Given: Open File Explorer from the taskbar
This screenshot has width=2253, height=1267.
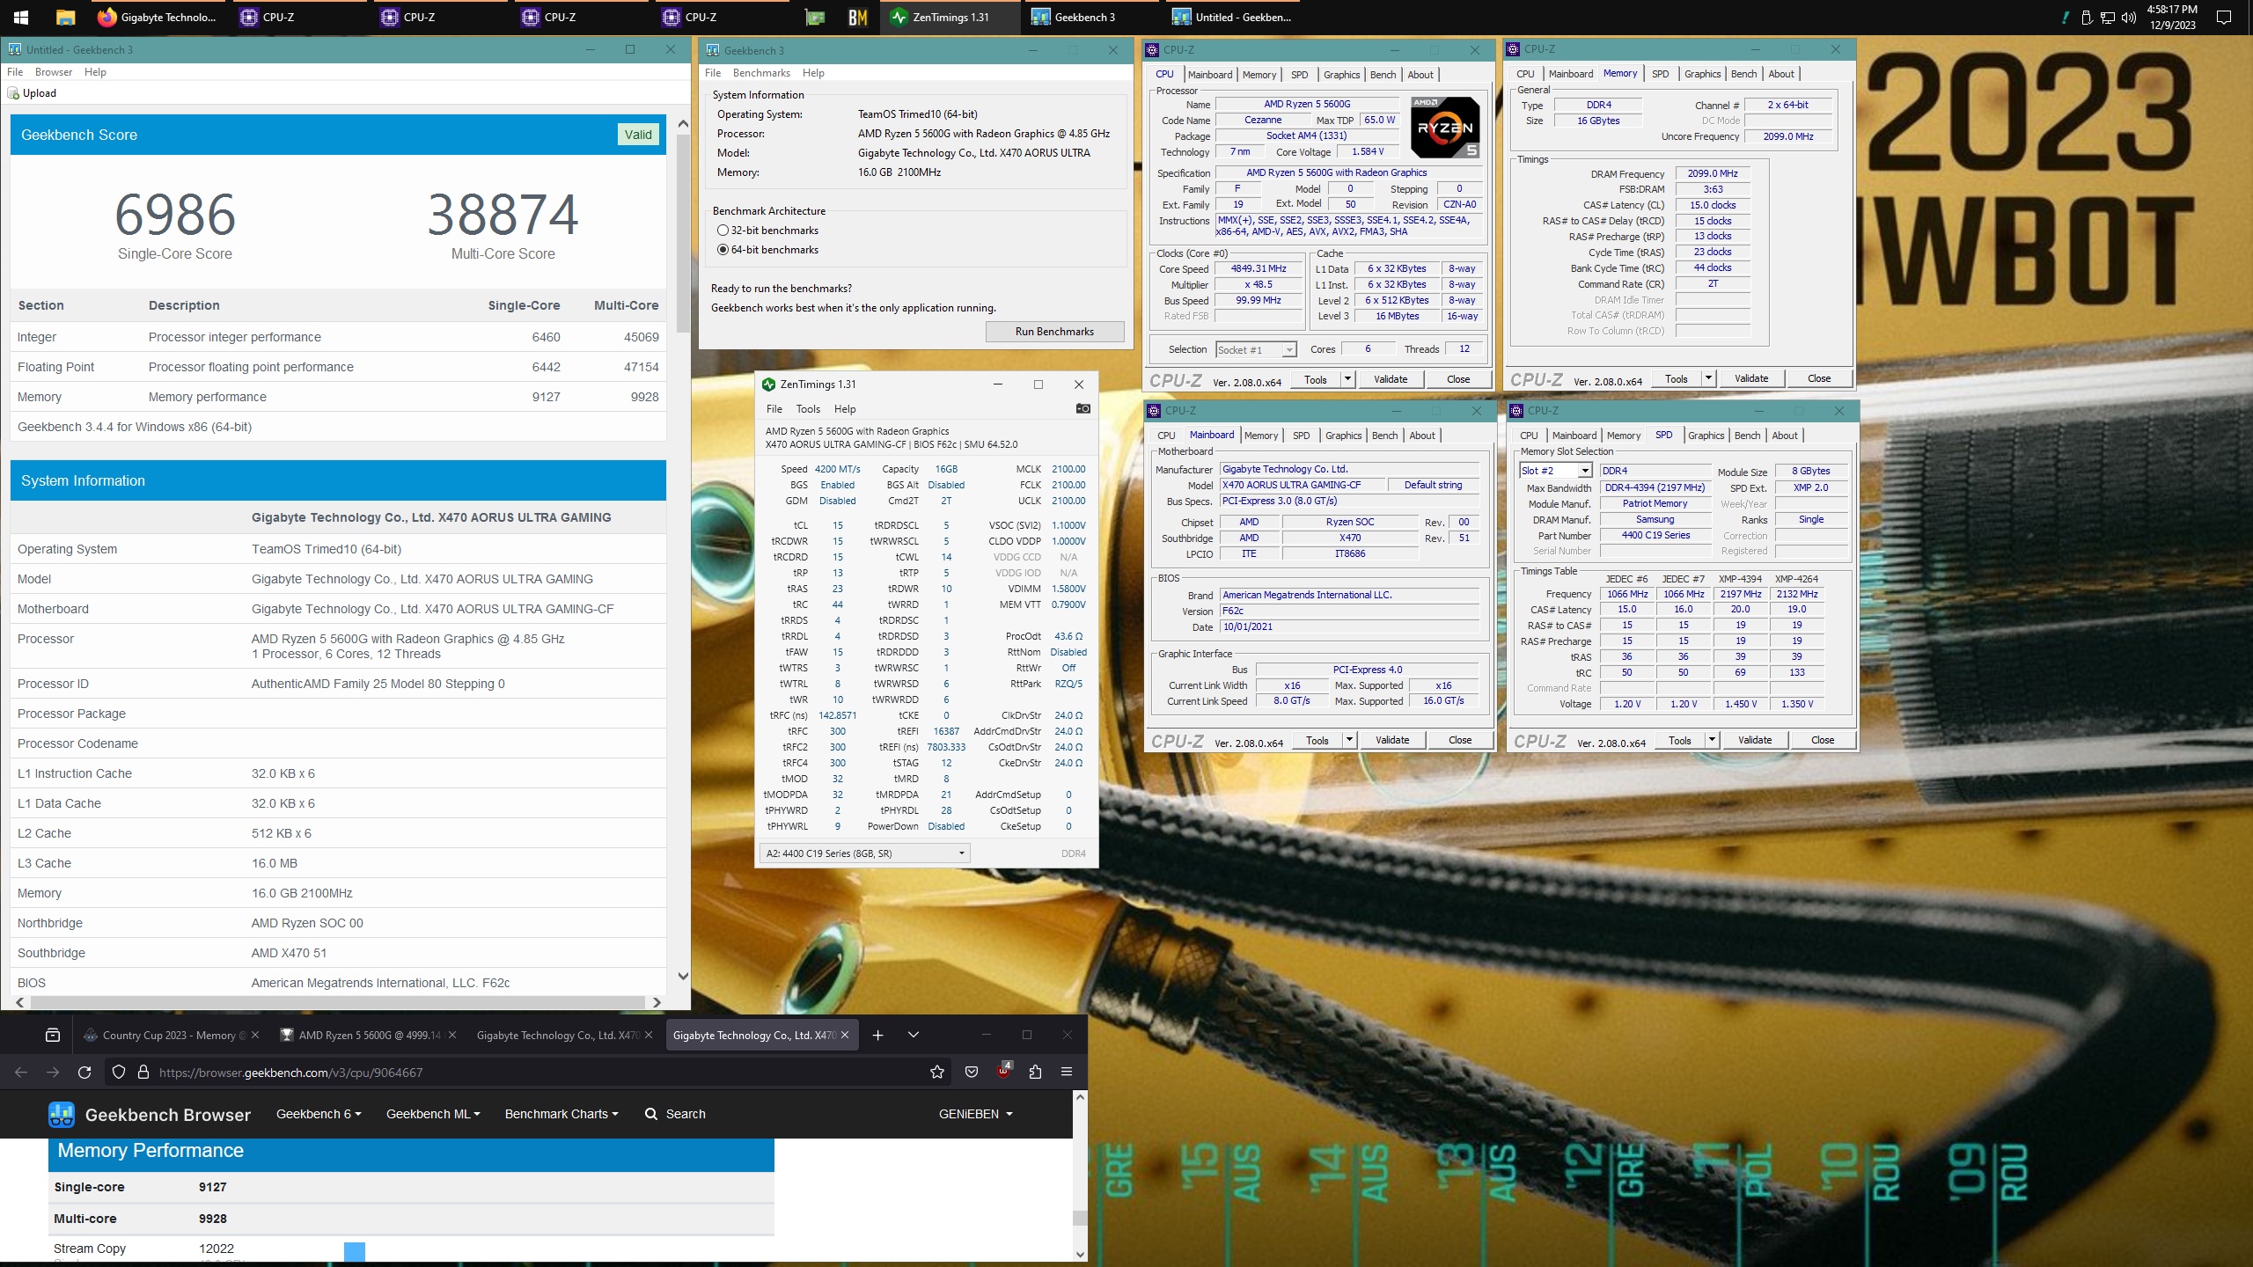Looking at the screenshot, I should [65, 17].
